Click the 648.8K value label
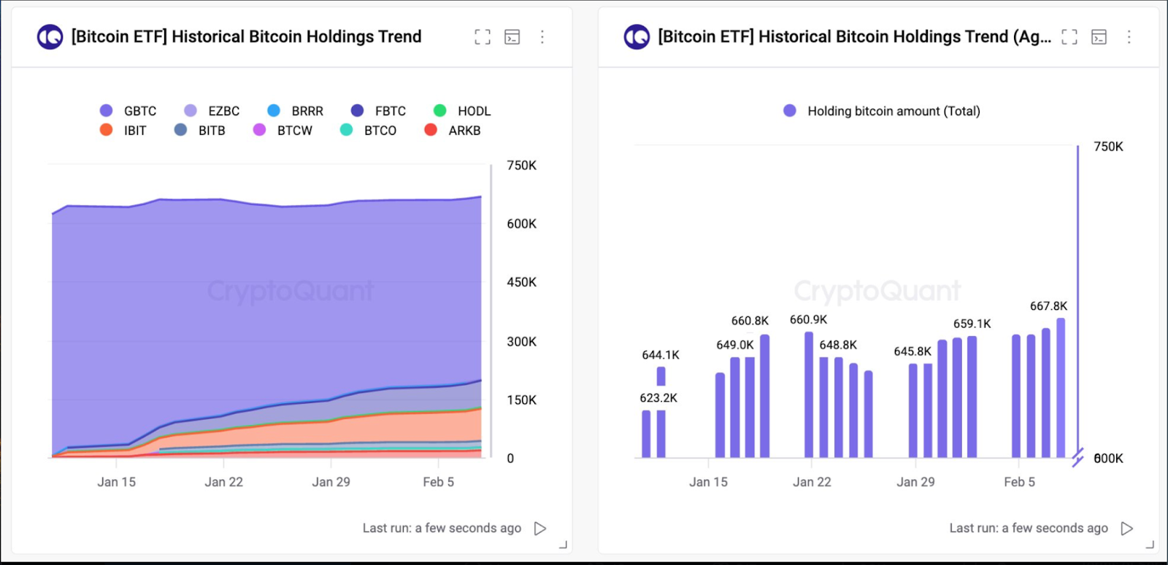The width and height of the screenshot is (1168, 565). (838, 345)
